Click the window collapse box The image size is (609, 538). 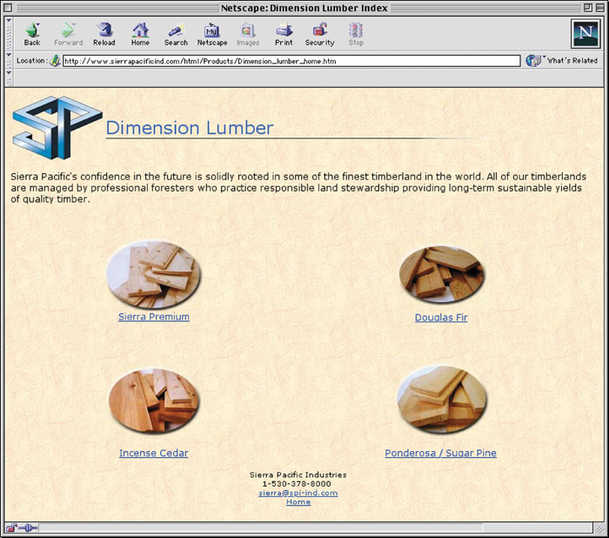click(600, 8)
